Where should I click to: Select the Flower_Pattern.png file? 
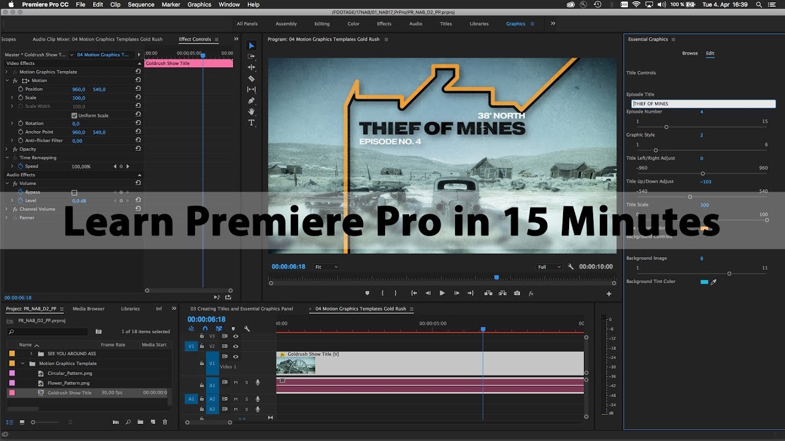tap(68, 383)
